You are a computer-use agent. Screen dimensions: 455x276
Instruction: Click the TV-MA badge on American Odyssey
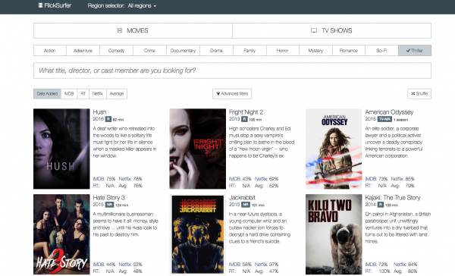tap(384, 119)
